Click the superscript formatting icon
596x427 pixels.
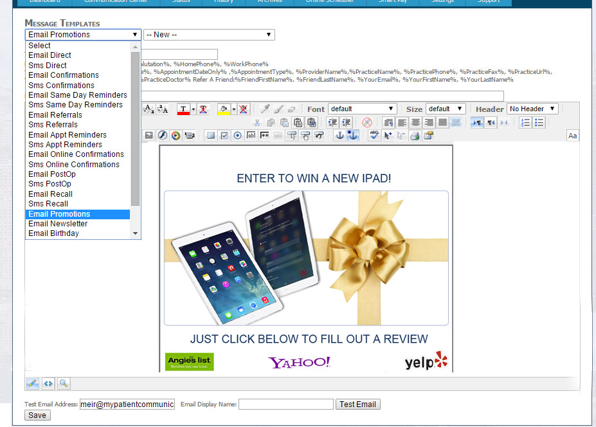tap(162, 109)
